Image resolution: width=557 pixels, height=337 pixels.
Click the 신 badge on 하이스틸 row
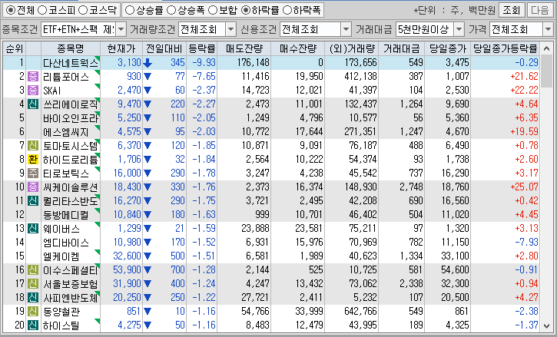tap(33, 325)
